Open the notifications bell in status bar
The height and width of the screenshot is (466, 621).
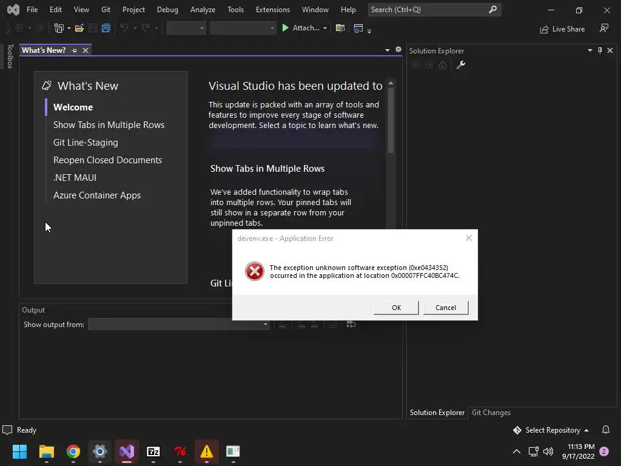(606, 430)
